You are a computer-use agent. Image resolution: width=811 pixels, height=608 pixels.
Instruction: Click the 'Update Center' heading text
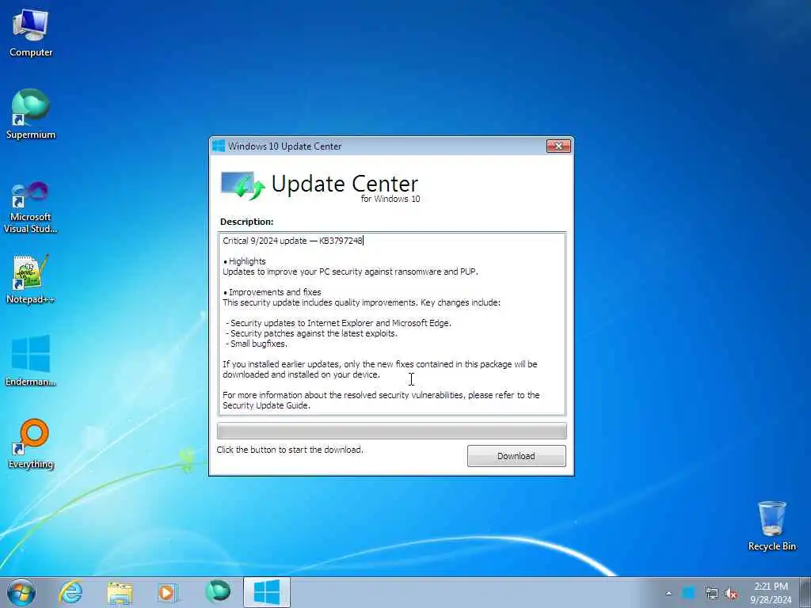[x=345, y=184]
